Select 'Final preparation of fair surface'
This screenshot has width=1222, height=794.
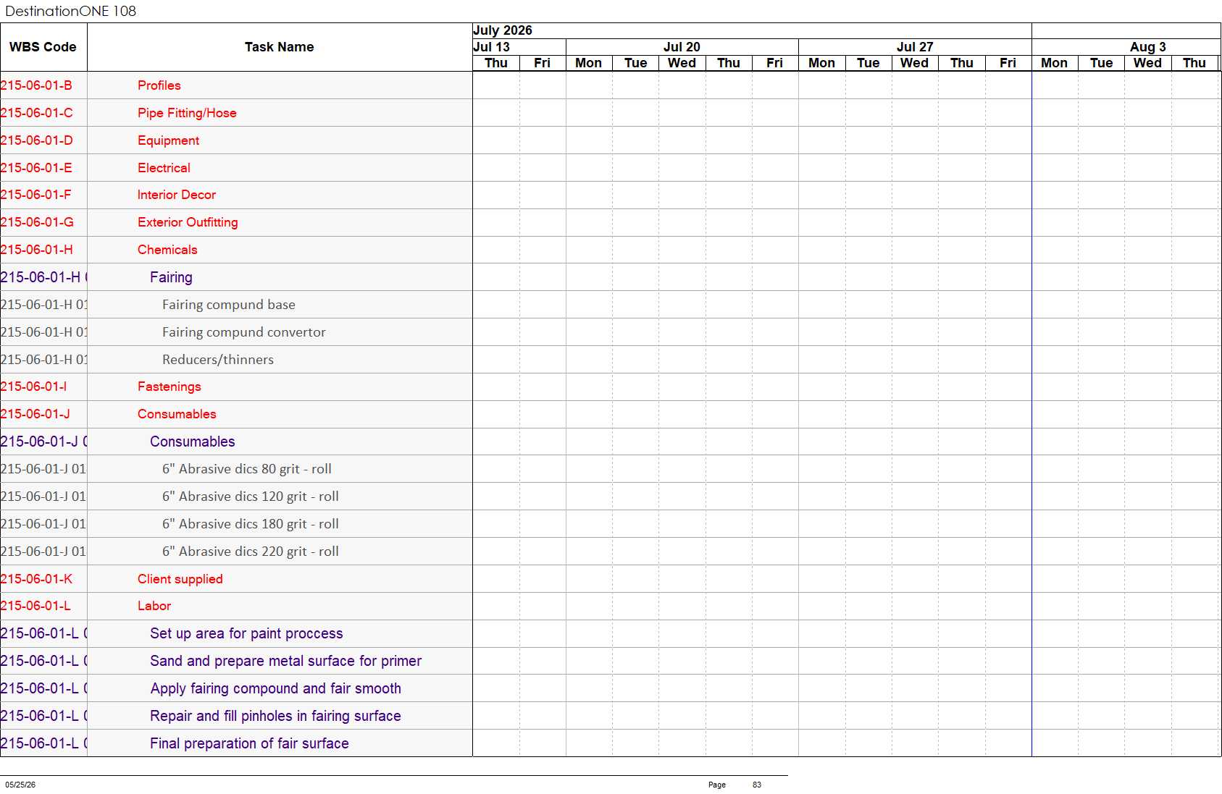click(x=249, y=743)
